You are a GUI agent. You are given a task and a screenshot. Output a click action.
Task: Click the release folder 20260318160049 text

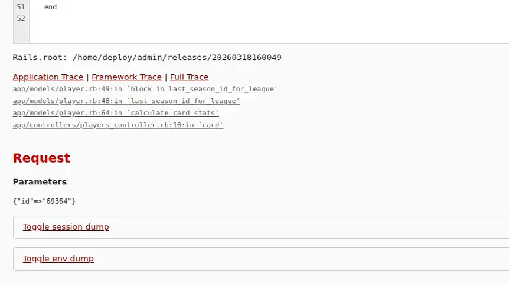pos(247,57)
